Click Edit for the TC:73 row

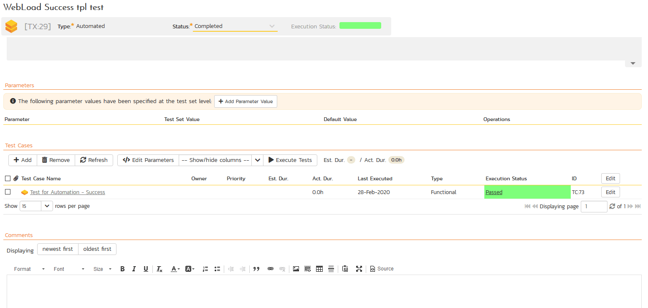click(610, 192)
